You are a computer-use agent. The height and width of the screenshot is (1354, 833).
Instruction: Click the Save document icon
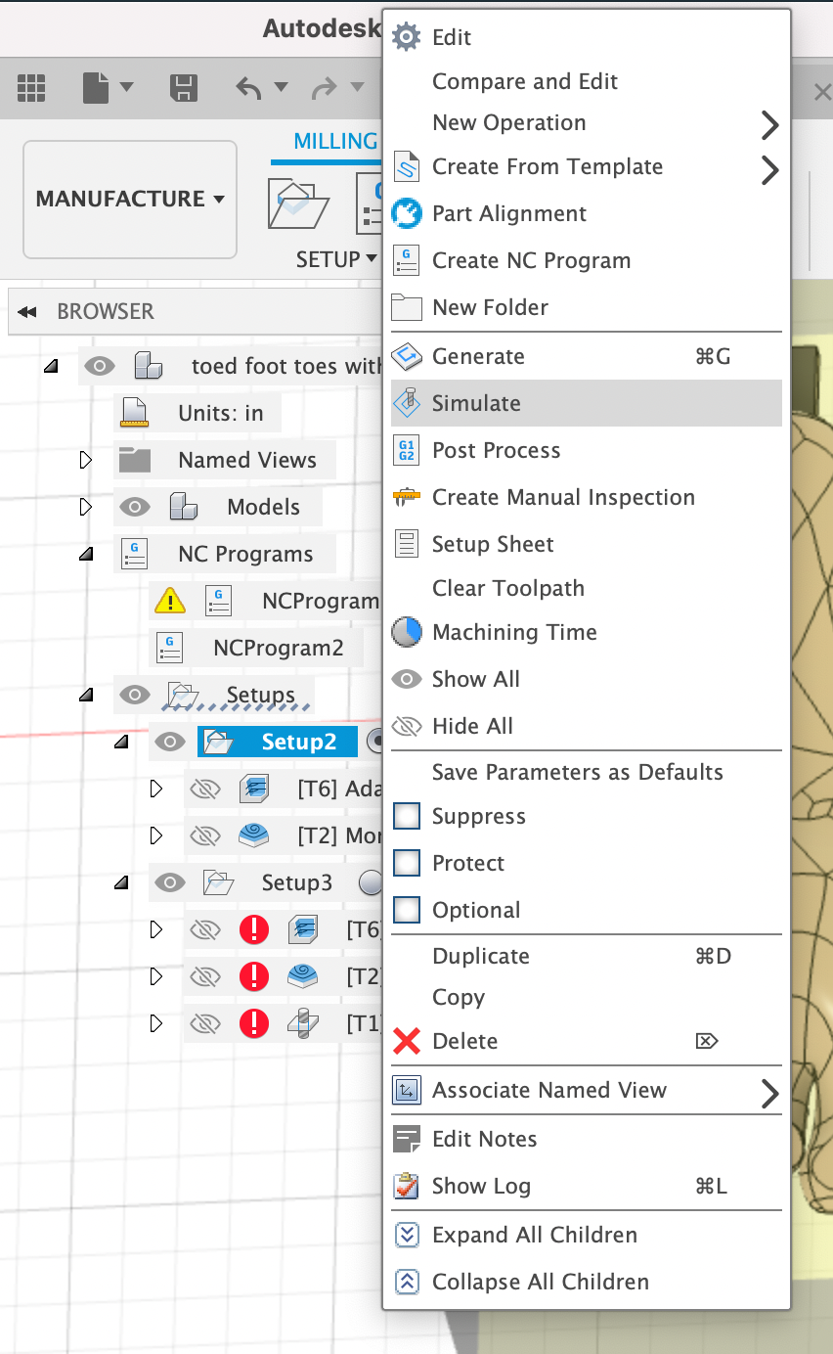coord(182,87)
